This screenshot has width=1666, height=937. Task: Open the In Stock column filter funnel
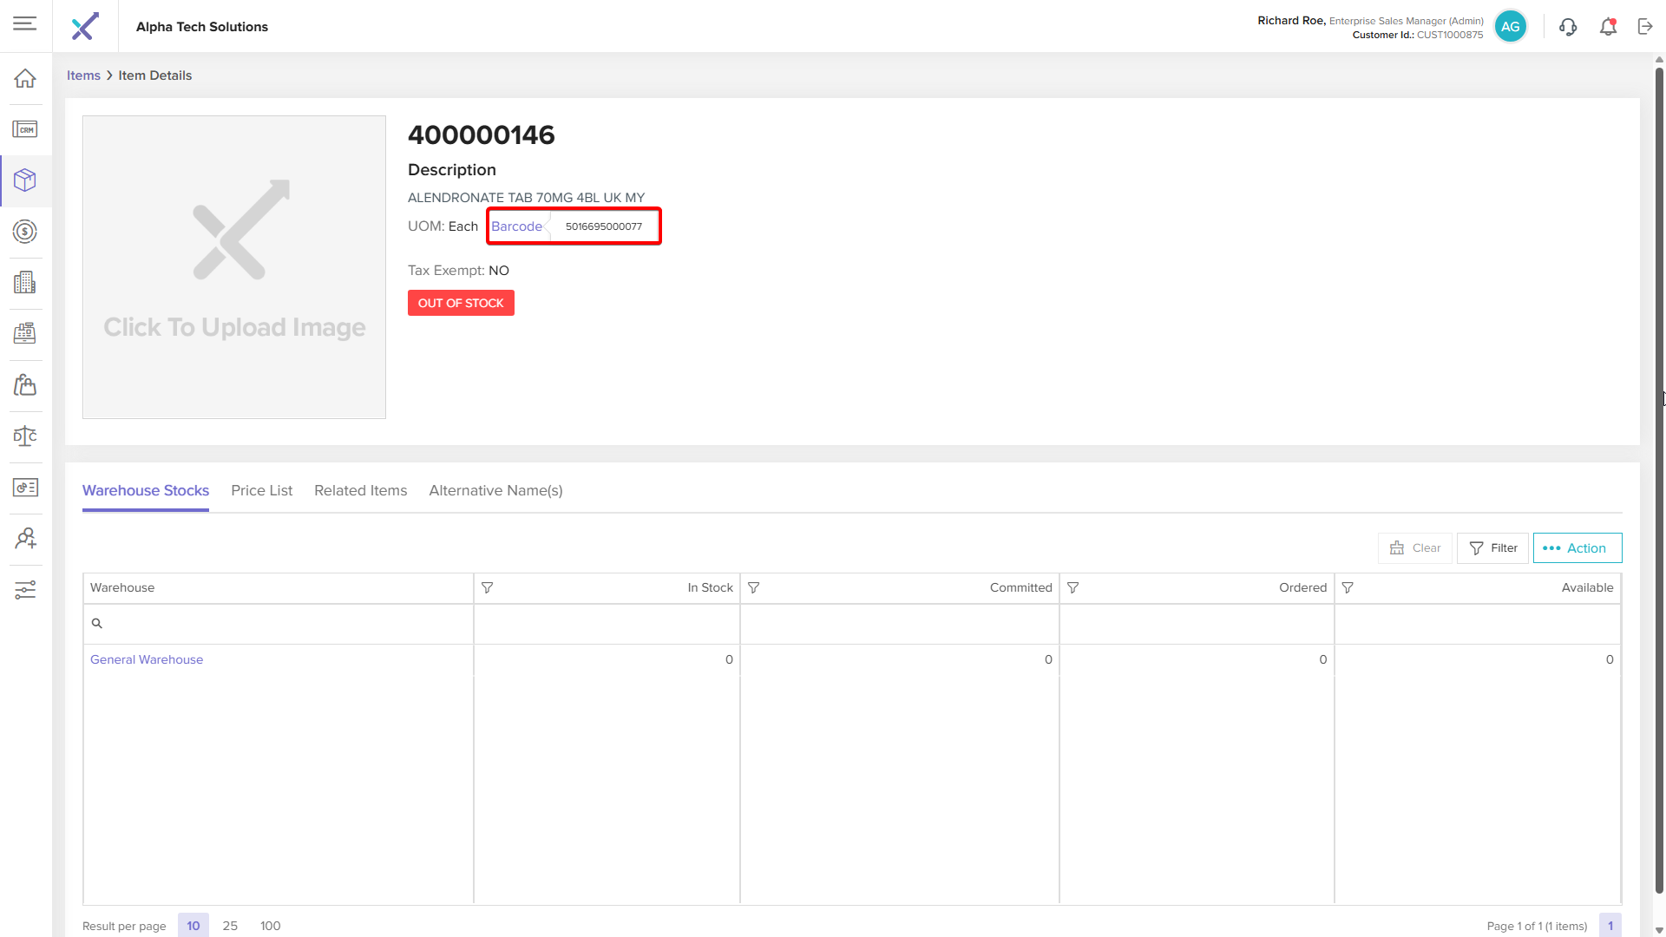pos(488,588)
